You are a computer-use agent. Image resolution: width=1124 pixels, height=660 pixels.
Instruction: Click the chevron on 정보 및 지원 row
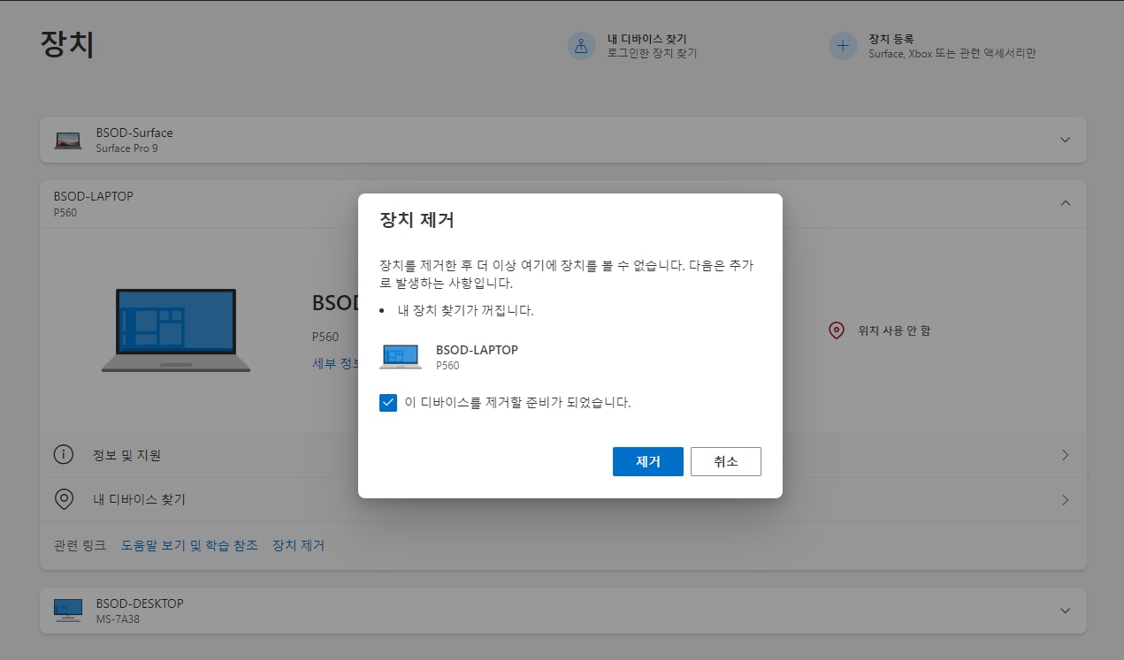1065,455
